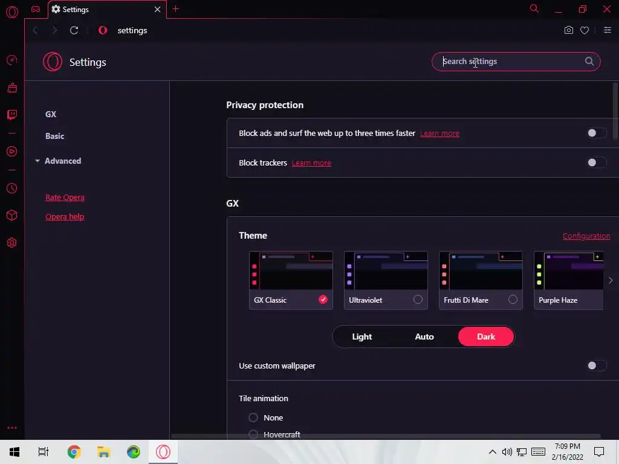
Task: Choose Hovercraft tile animation
Action: pos(253,434)
